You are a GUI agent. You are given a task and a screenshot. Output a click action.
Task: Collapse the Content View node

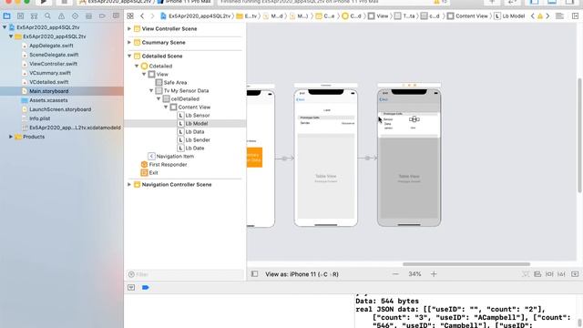[166, 107]
